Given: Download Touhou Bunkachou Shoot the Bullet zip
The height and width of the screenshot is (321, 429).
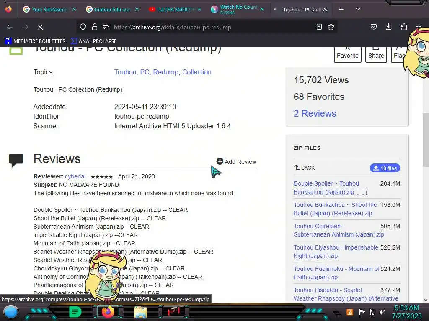Looking at the screenshot, I should click(335, 209).
